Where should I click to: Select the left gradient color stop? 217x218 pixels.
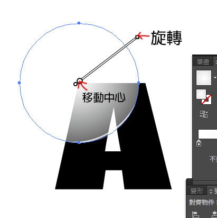199,143
